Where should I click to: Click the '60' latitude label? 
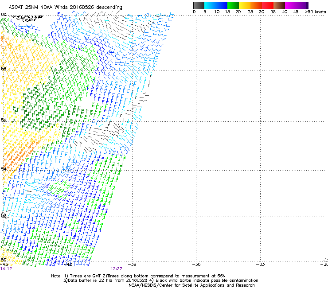coord(4,15)
